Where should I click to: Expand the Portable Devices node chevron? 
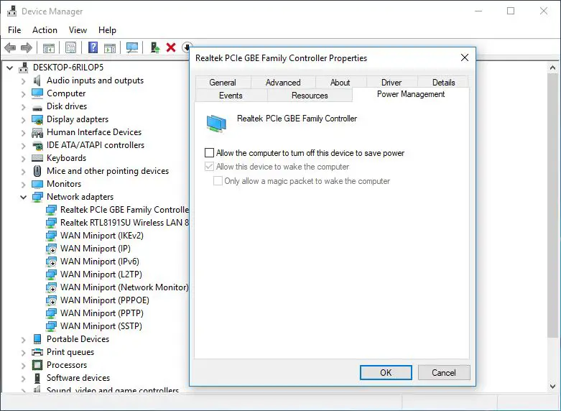tap(23, 339)
